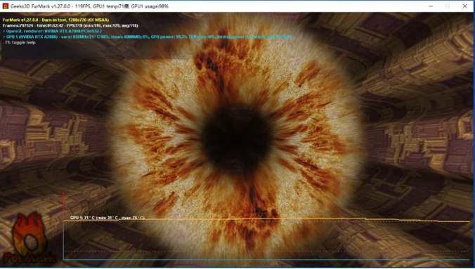Click the FurMark flame logo
This screenshot has height=269, width=475.
pyautogui.click(x=29, y=238)
